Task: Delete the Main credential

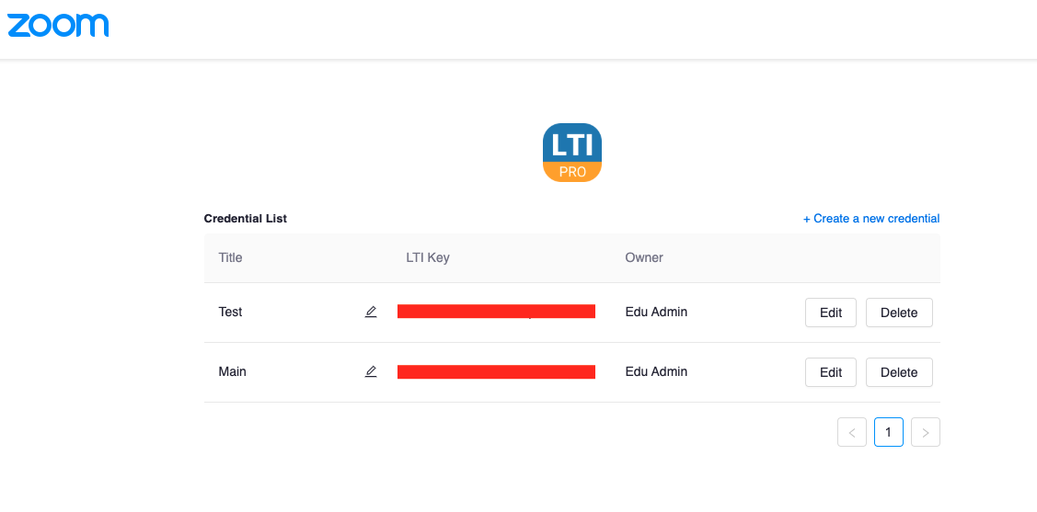Action: [899, 372]
